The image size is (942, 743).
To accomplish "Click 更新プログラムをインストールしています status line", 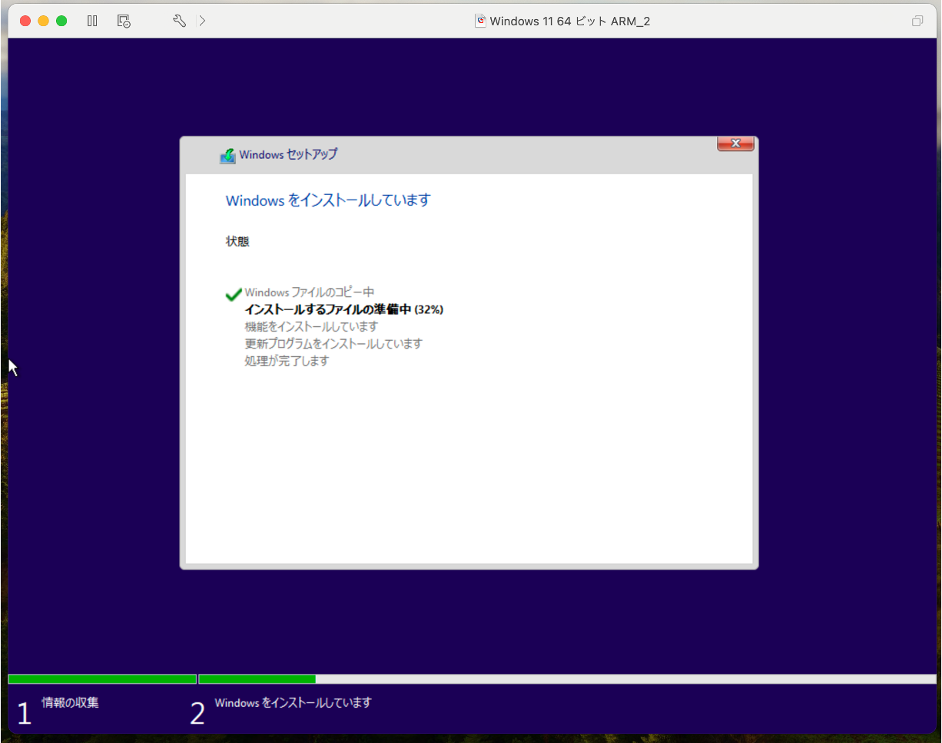I will pos(333,343).
